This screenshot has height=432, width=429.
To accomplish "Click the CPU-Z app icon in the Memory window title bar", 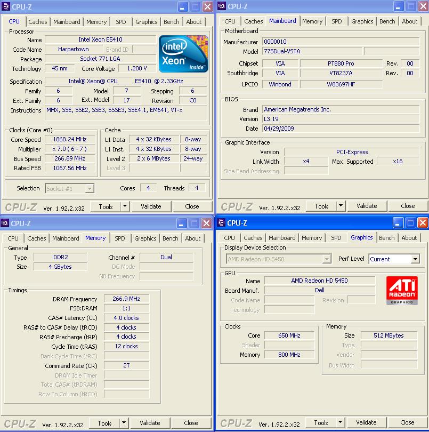I will pyautogui.click(x=5, y=223).
